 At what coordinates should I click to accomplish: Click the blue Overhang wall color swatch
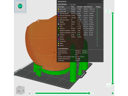point(58,13)
